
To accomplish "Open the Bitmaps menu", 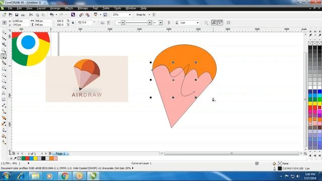I will tap(83, 8).
